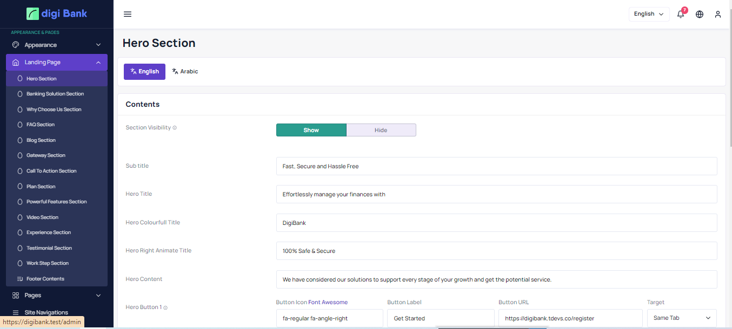Click the Hero Button 1 info icon
This screenshot has width=732, height=329.
click(x=165, y=307)
